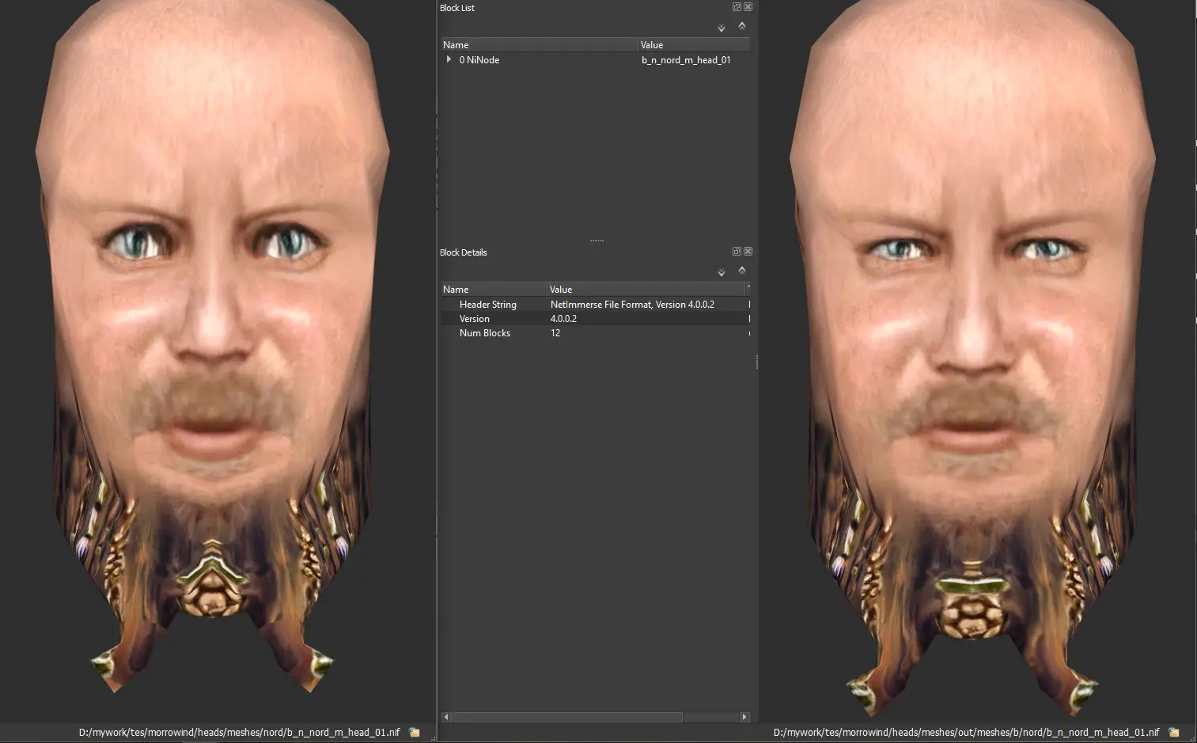Click the NetImmerse File Format value
The height and width of the screenshot is (743, 1197).
pyautogui.click(x=632, y=305)
